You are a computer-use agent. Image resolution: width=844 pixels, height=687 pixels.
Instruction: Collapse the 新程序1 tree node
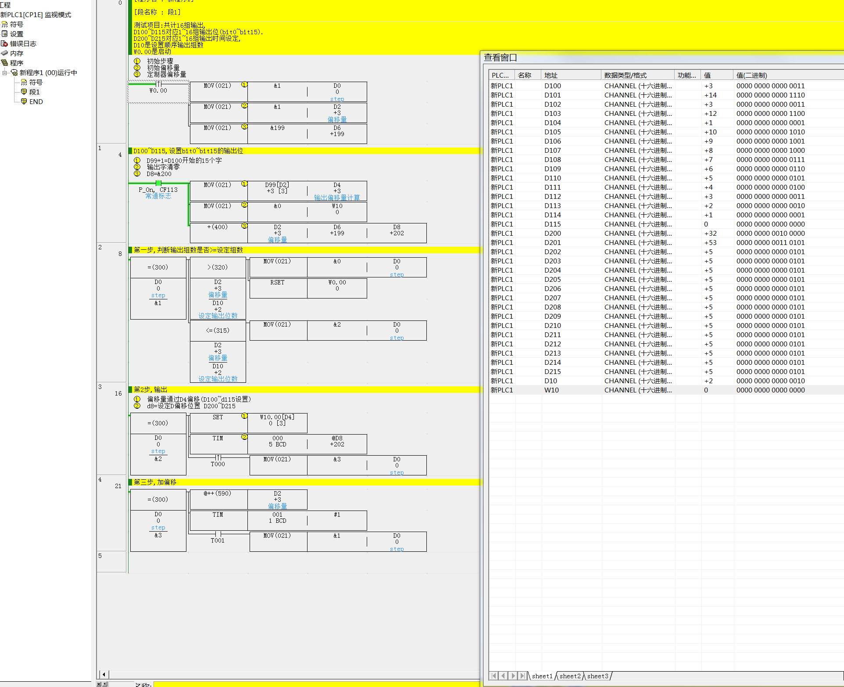(x=5, y=72)
